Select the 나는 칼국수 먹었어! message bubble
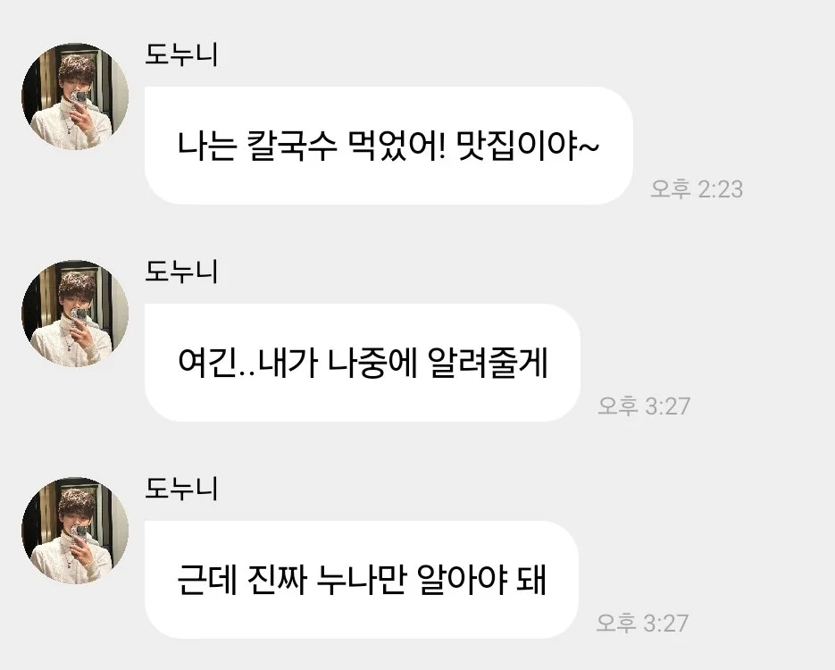Screen dimensions: 835x670 (x=388, y=146)
